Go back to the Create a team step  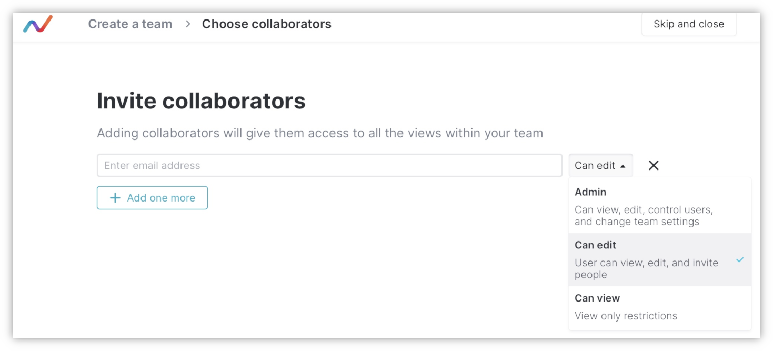click(130, 24)
